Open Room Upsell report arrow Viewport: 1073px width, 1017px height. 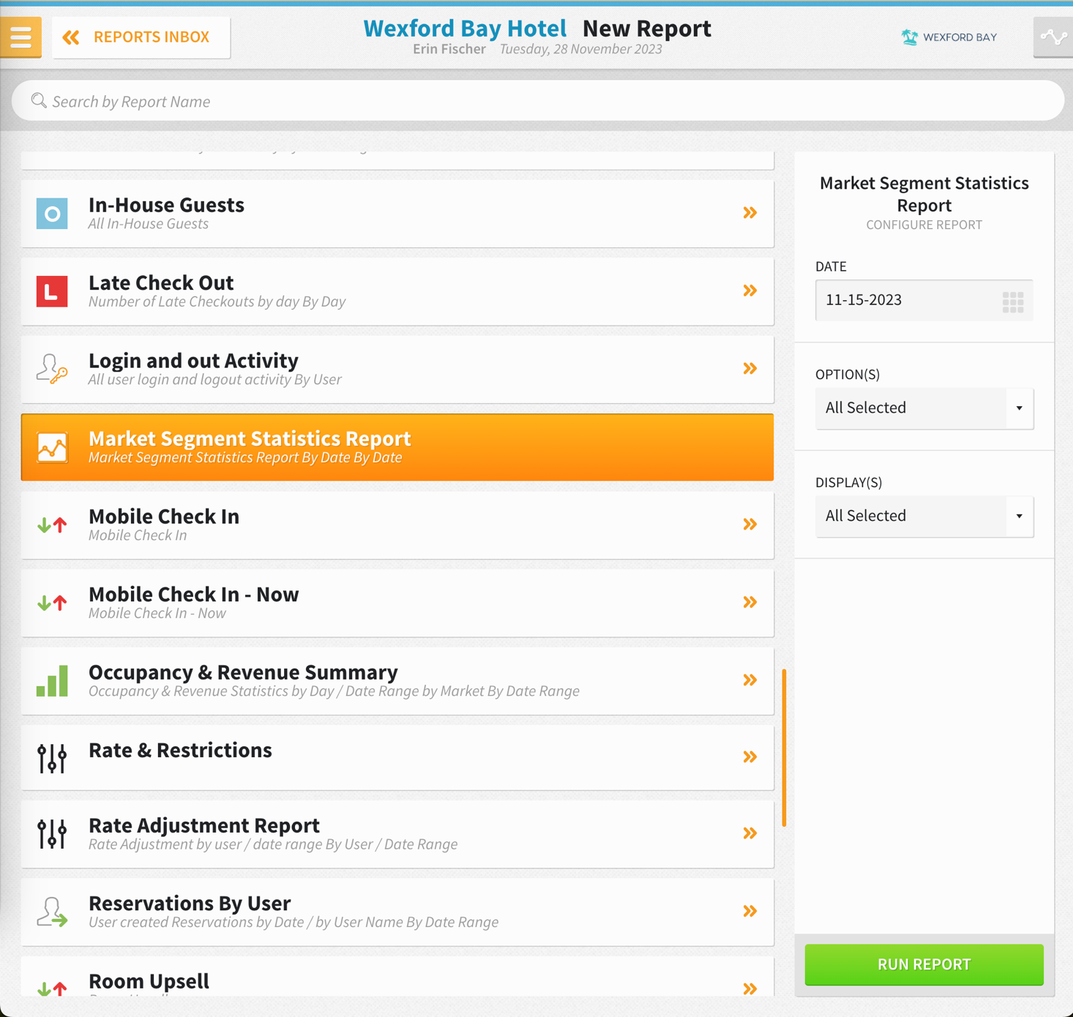pyautogui.click(x=750, y=988)
